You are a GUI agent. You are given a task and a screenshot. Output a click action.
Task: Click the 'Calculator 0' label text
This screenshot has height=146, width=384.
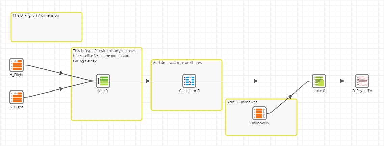click(x=189, y=91)
